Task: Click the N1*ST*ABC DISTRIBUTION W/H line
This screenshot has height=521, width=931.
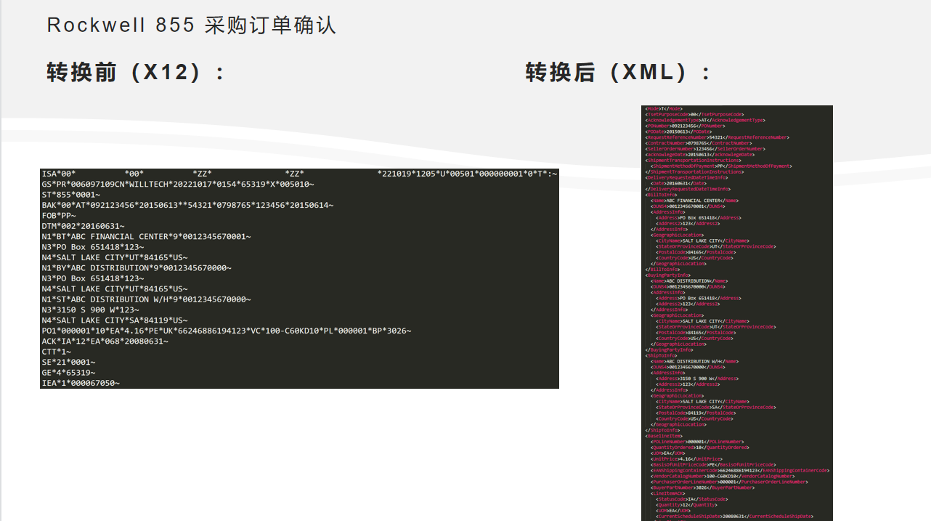Action: point(146,299)
